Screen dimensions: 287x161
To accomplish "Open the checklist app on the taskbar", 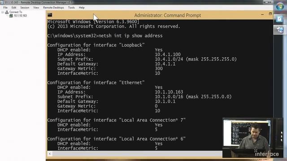I will pos(279,19).
